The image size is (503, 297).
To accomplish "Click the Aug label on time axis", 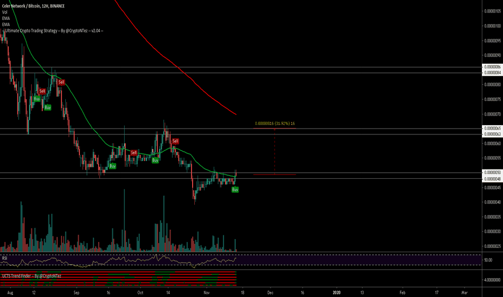I will 10,293.
